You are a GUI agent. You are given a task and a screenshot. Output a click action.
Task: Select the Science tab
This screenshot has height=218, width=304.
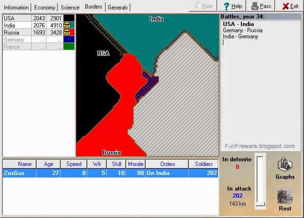70,8
